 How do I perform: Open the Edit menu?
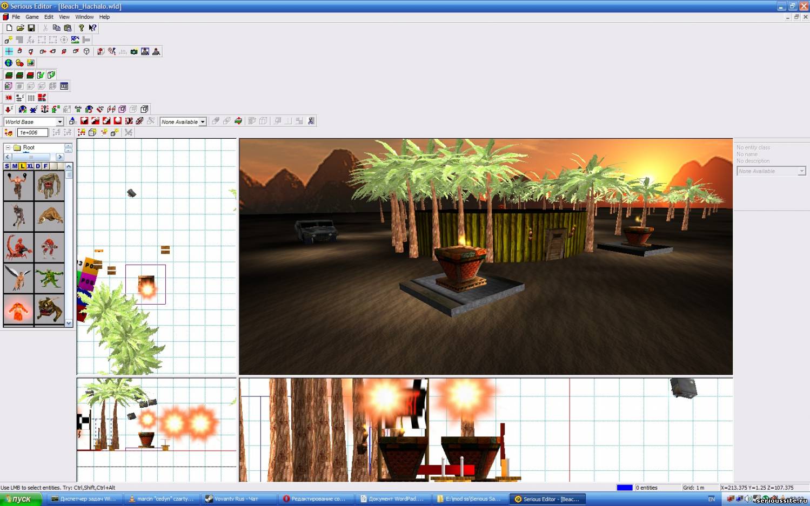pyautogui.click(x=49, y=17)
